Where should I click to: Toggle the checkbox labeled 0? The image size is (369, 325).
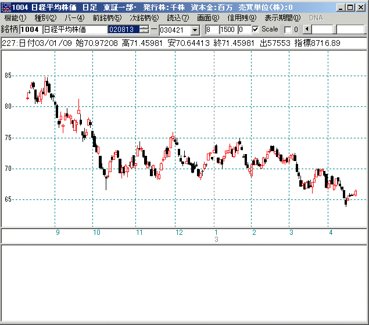tap(288, 30)
